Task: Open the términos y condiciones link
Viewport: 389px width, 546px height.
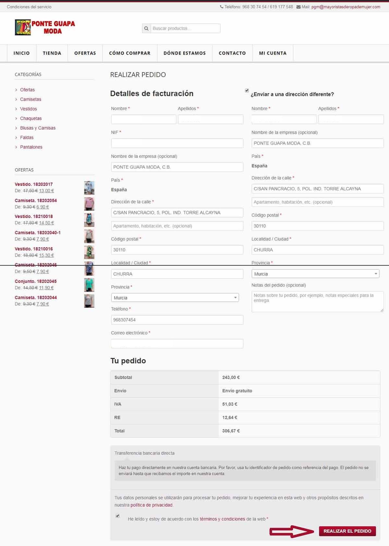Action: [222, 519]
